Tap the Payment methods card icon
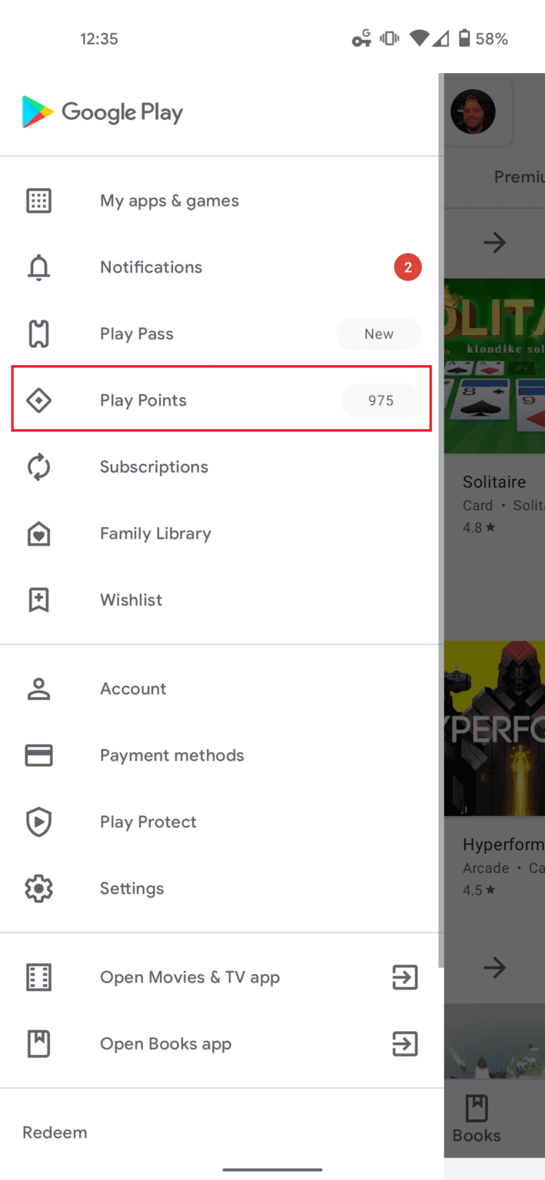545x1180 pixels. tap(38, 755)
